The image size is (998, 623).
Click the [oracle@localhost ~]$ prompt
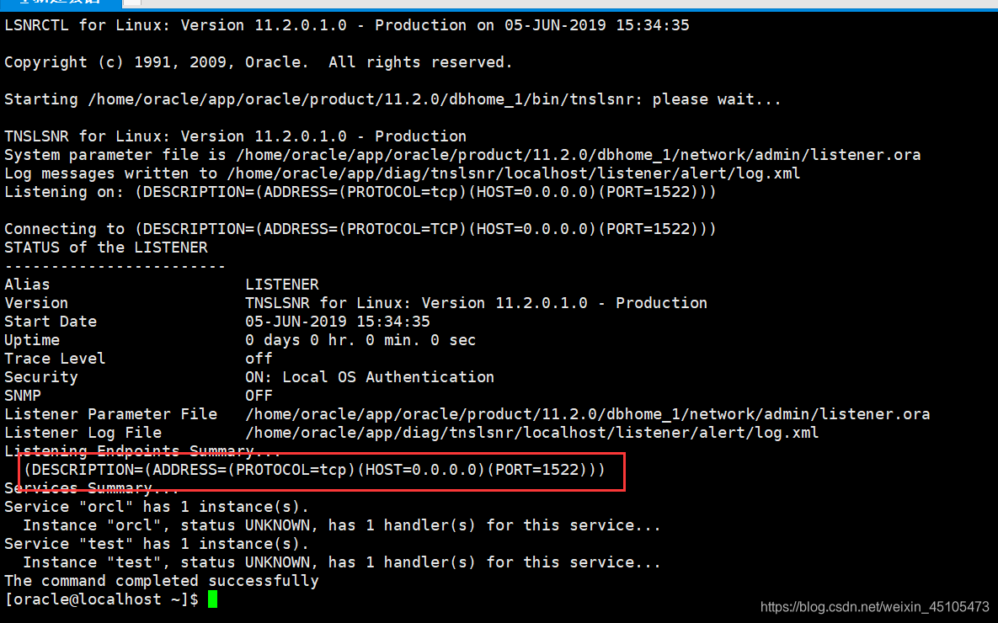[101, 599]
